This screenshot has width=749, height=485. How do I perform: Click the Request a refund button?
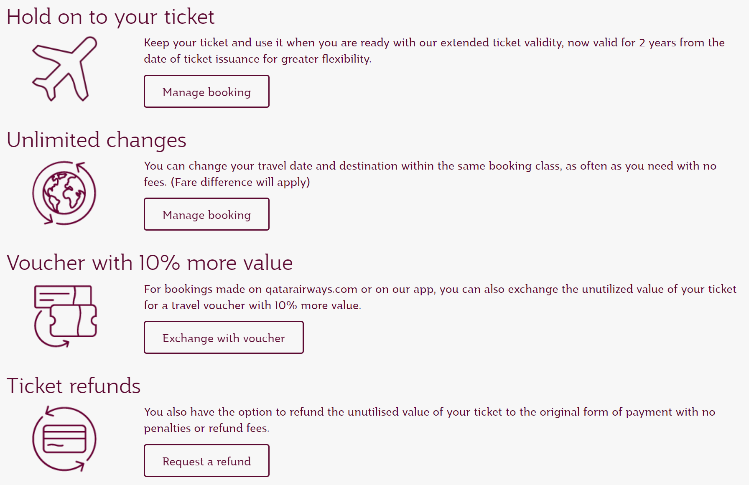pyautogui.click(x=206, y=461)
